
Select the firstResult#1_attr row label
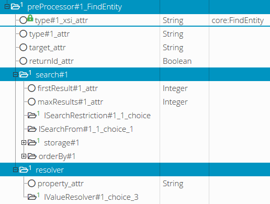pos(67,88)
